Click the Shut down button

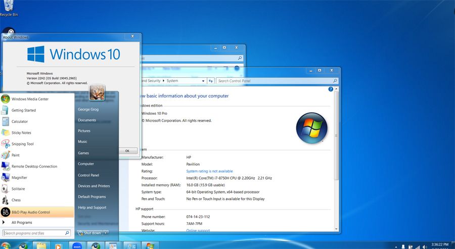point(89,233)
